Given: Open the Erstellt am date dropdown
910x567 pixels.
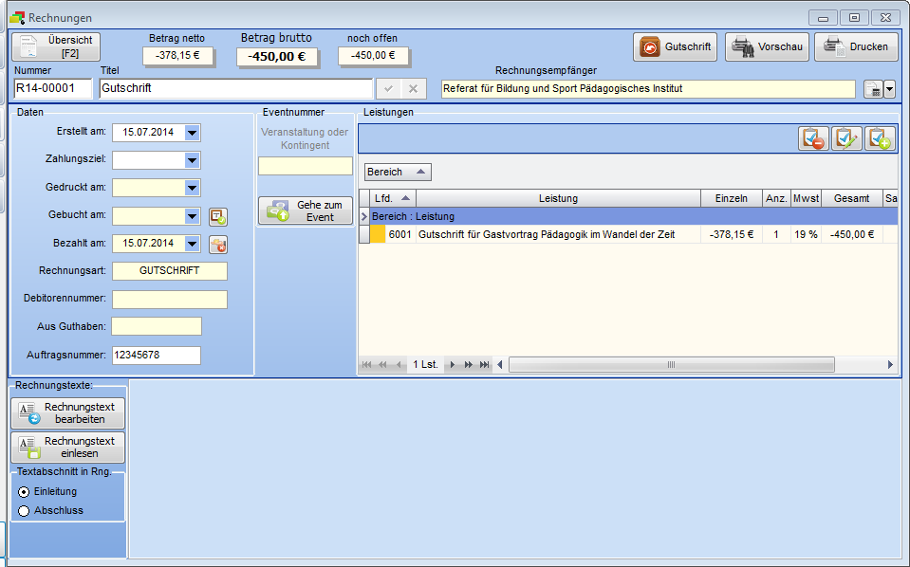Looking at the screenshot, I should pyautogui.click(x=193, y=133).
